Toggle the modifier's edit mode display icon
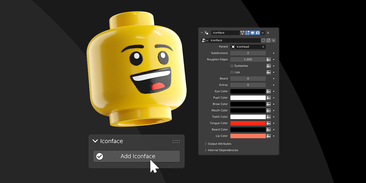 247,33
